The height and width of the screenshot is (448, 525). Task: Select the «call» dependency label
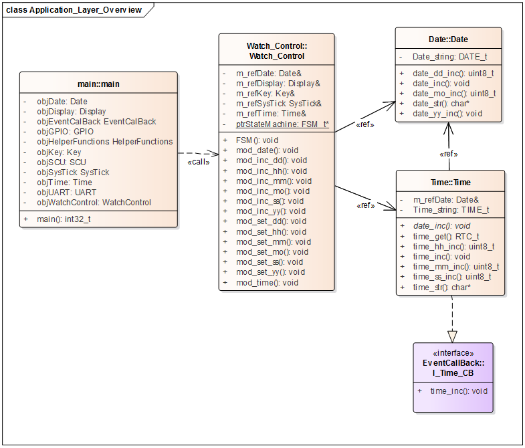199,162
